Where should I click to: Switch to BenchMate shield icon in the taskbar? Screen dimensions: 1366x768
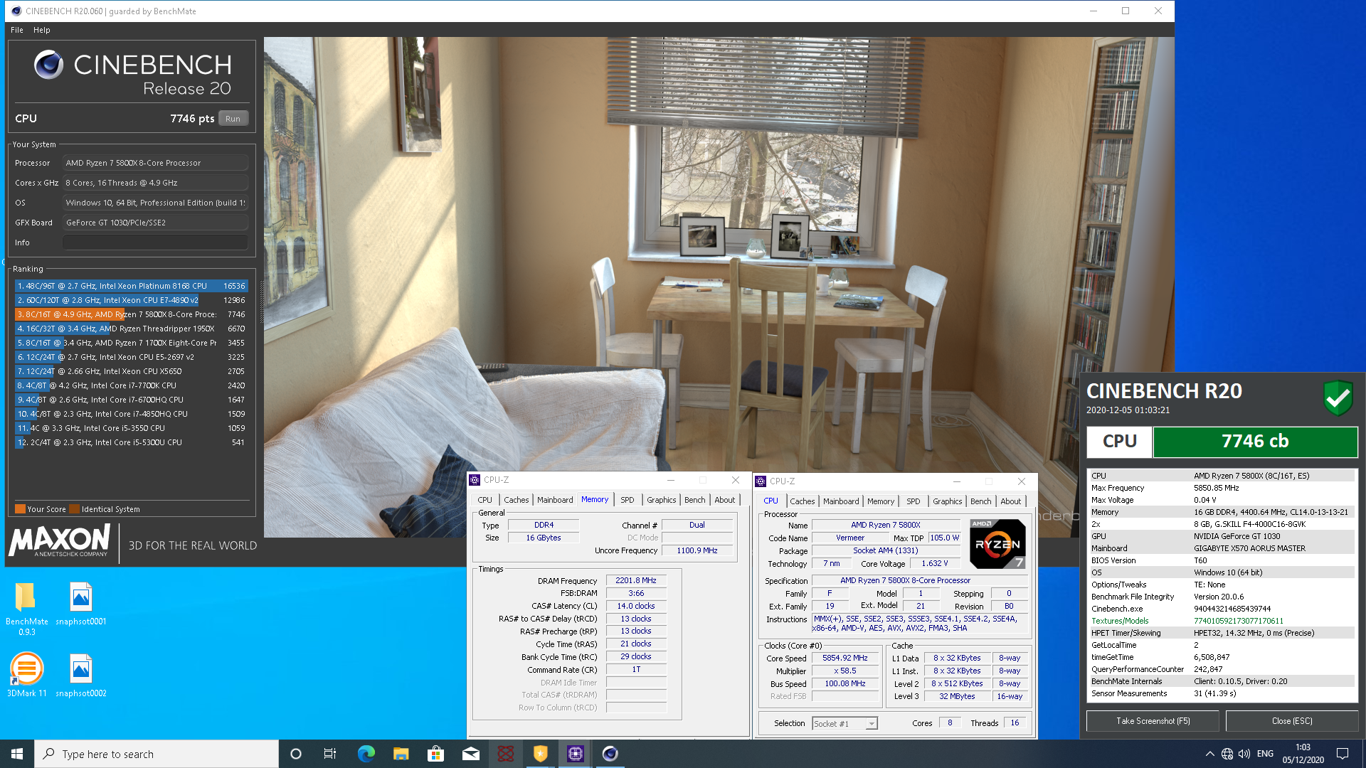540,754
